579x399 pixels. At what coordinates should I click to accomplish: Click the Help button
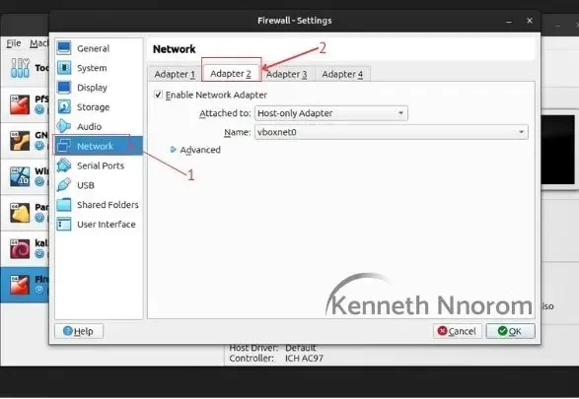pos(79,331)
